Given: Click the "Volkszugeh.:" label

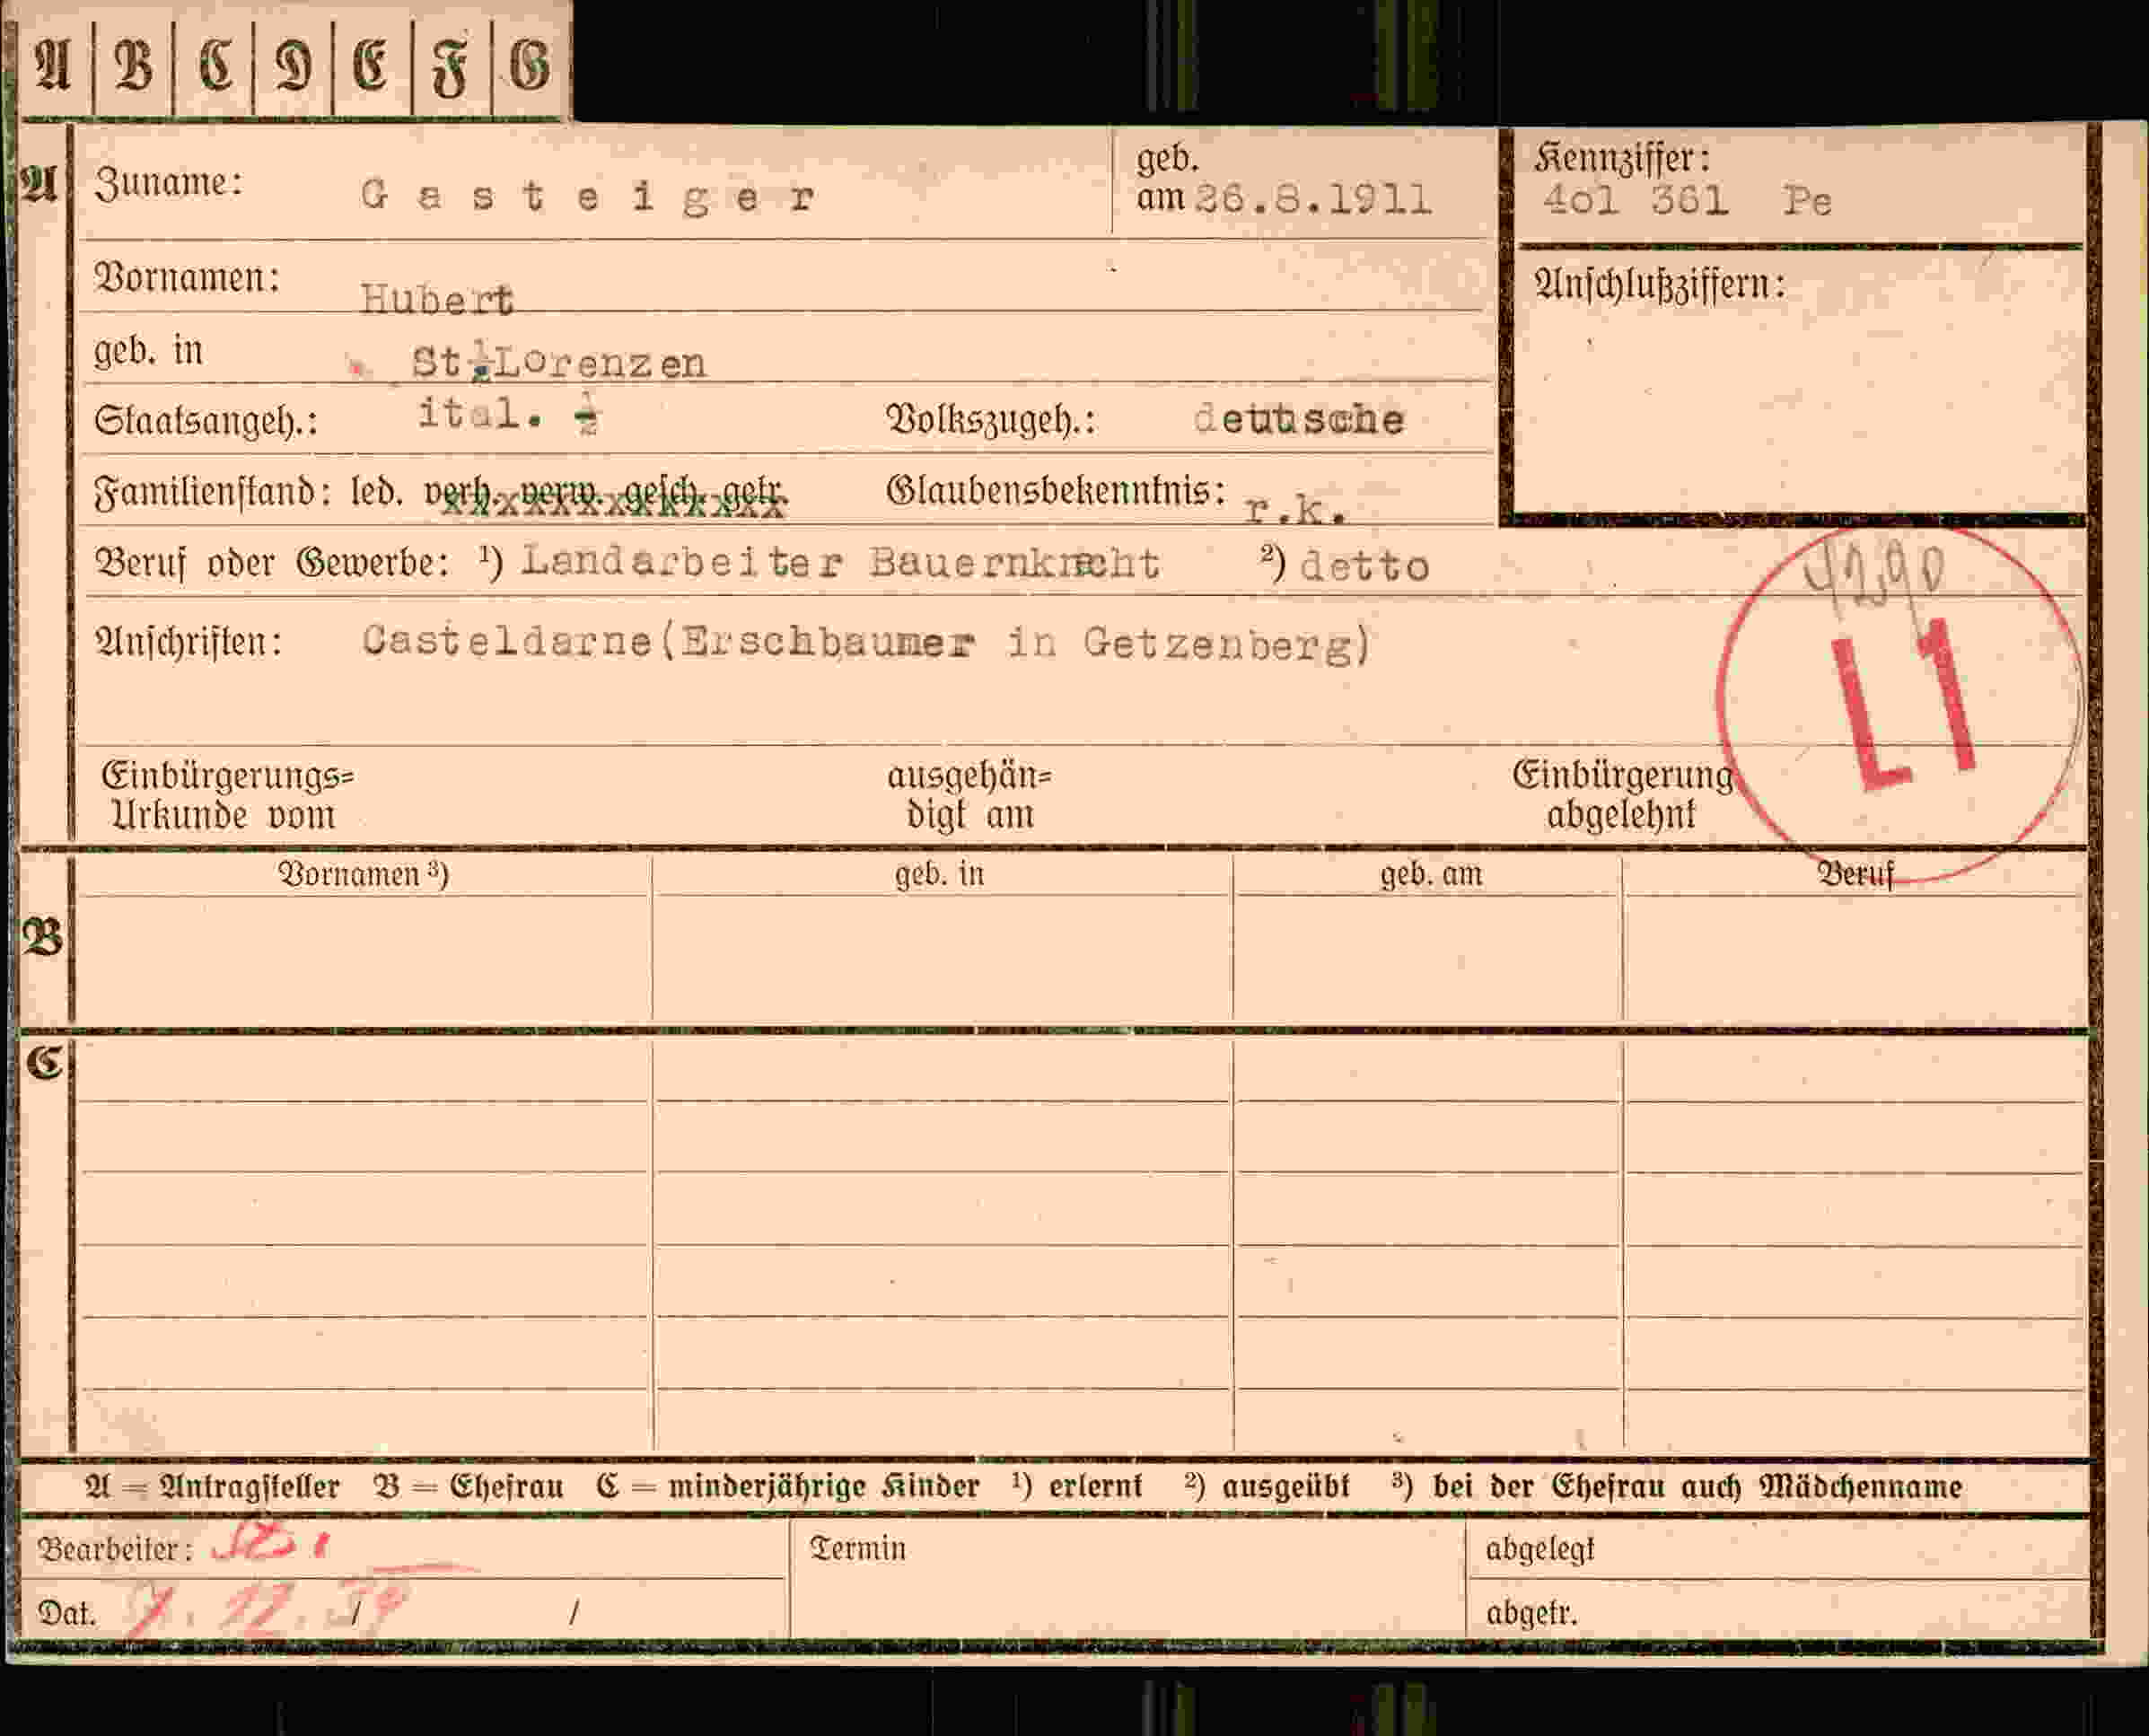Looking at the screenshot, I should 991,420.
